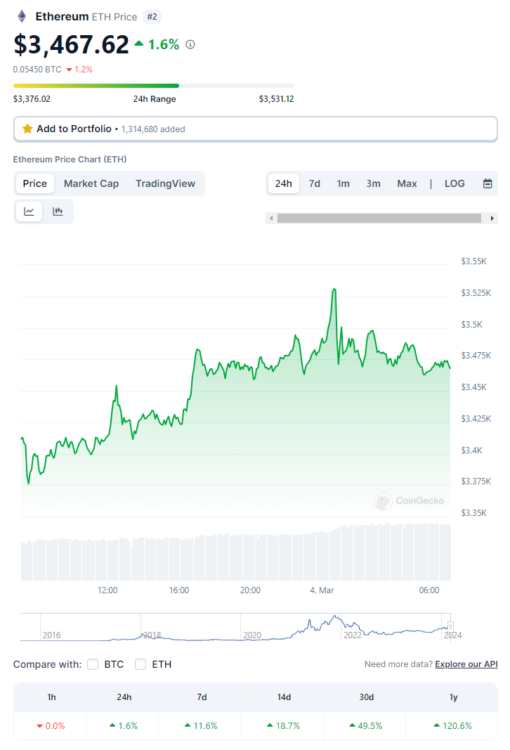The width and height of the screenshot is (510, 750).
Task: Click left arrow of range scrollbar
Action: (x=271, y=218)
